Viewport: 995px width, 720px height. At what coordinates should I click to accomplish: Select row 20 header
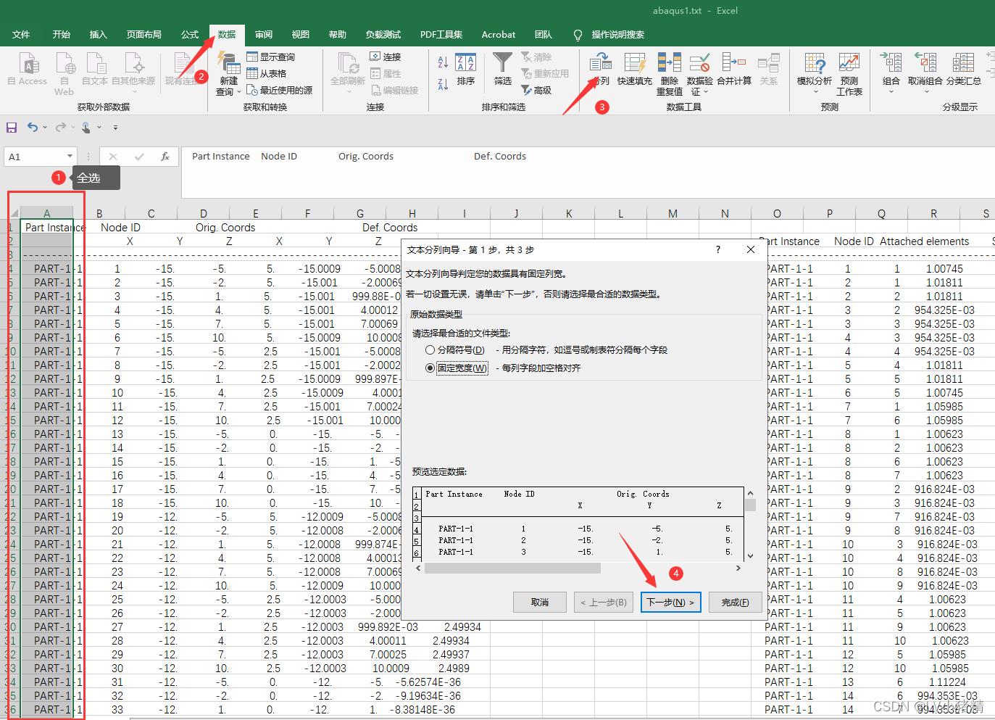pos(11,489)
